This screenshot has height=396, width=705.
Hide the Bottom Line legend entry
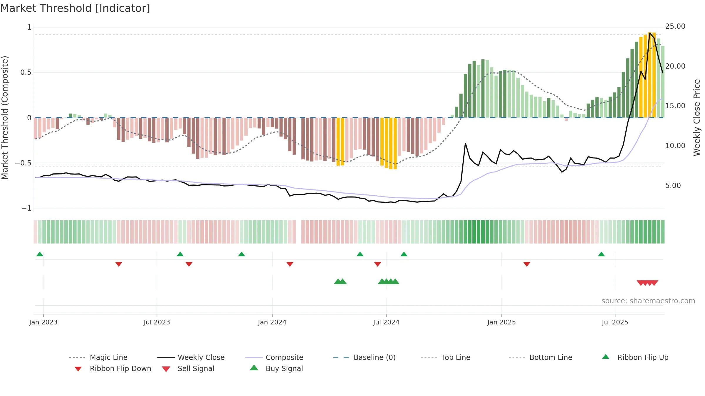coord(540,357)
